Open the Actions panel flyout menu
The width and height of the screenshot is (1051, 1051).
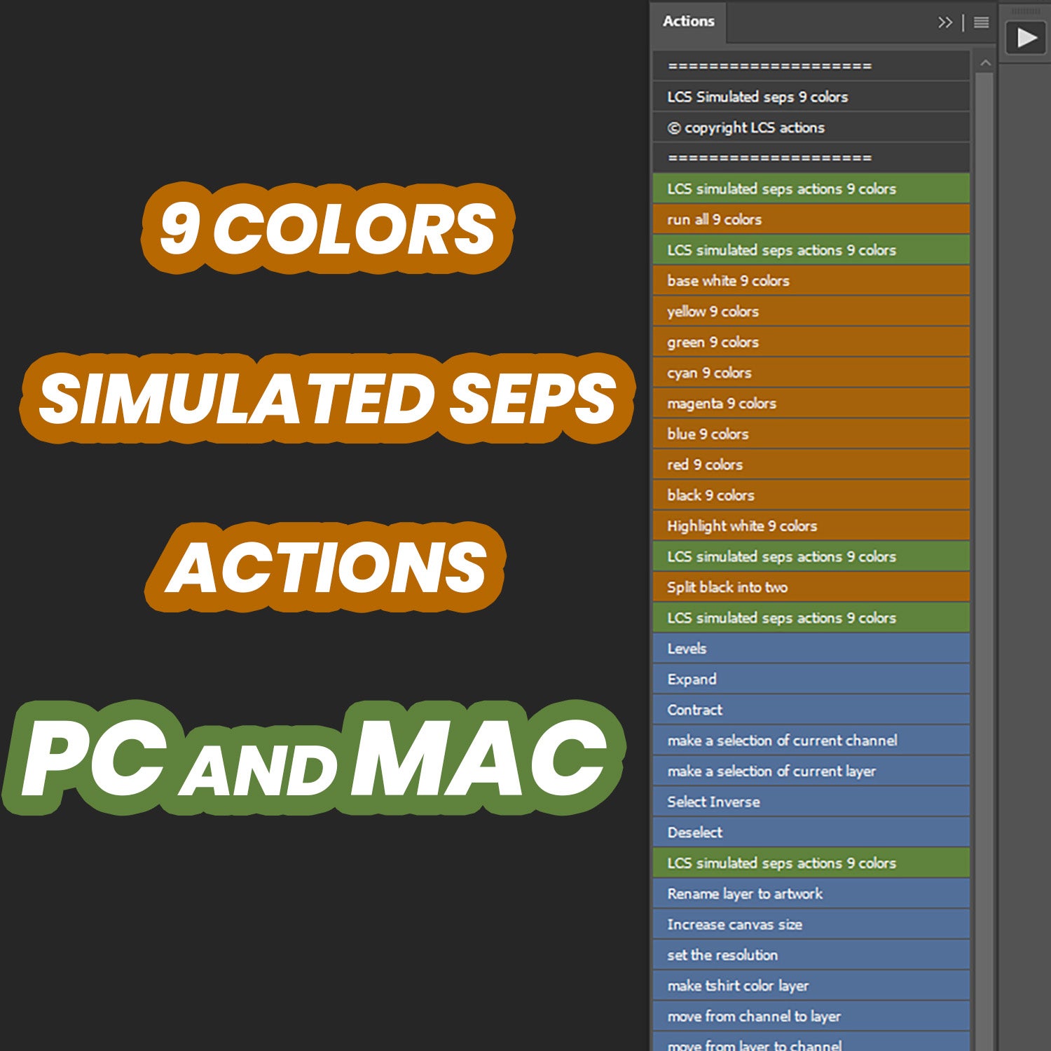pos(980,22)
